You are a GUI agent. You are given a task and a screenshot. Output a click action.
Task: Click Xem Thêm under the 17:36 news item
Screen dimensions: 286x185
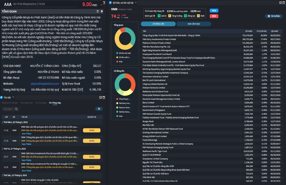point(26,133)
